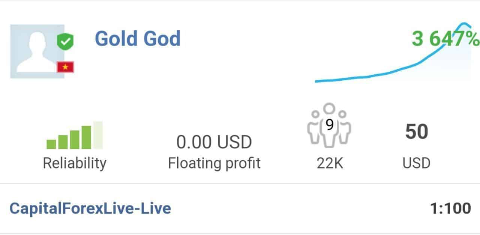
Task: Click the number 9 subscriber count
Action: 329,125
